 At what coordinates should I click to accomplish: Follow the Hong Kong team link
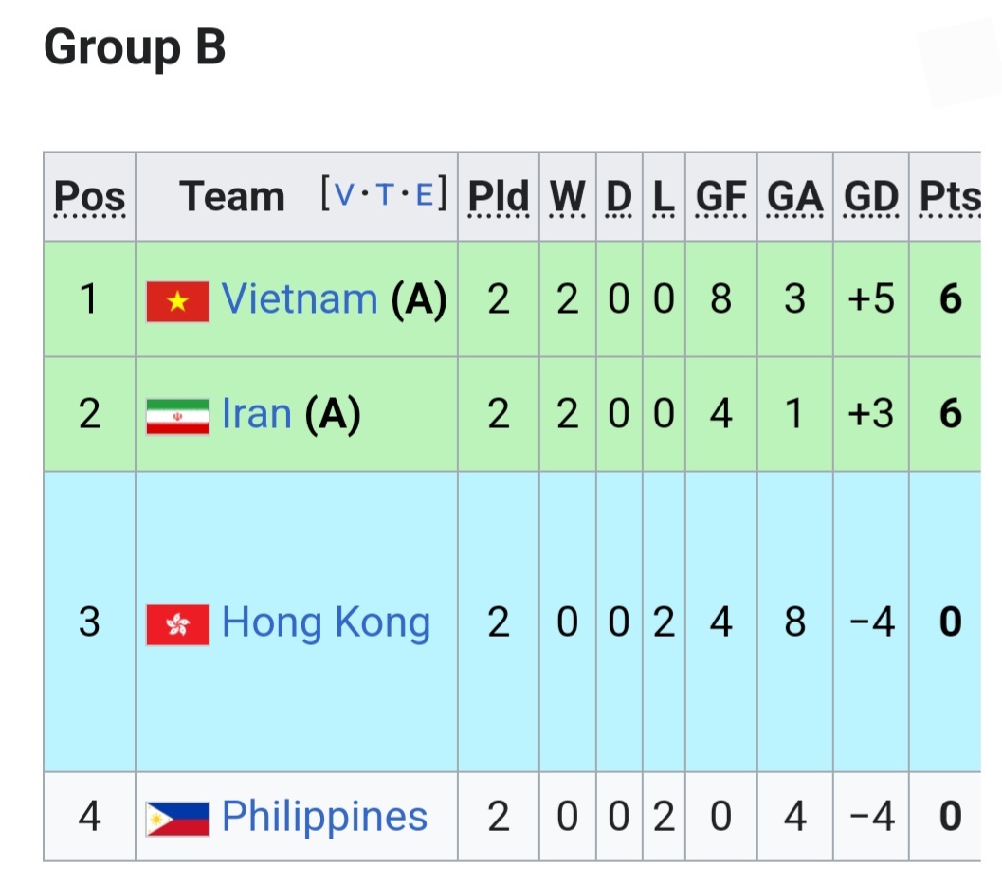click(326, 622)
